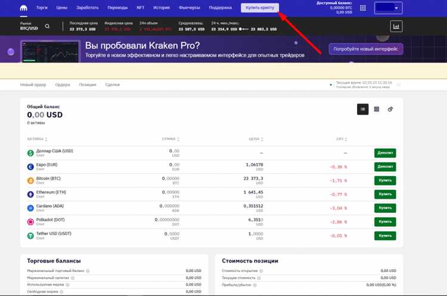Click Купить button for Tether USD
Screen dimensions: 447x296
[x=385, y=236]
